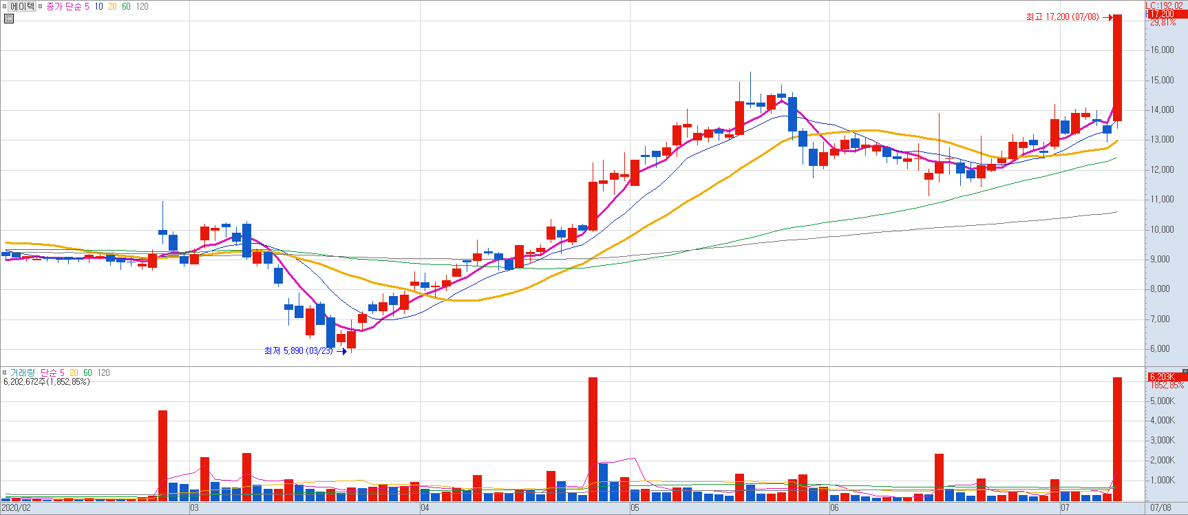
Task: Click the 07 month date axis label
Action: [1065, 508]
